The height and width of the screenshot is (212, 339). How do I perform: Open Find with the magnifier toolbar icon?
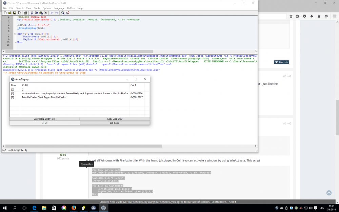(x=63, y=13)
